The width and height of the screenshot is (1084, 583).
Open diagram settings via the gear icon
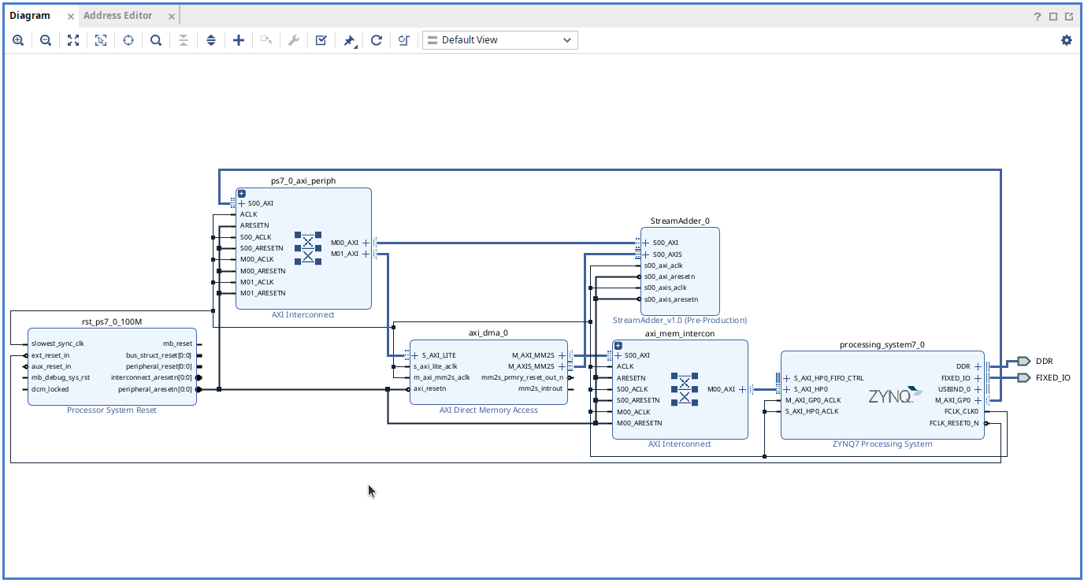click(x=1067, y=40)
